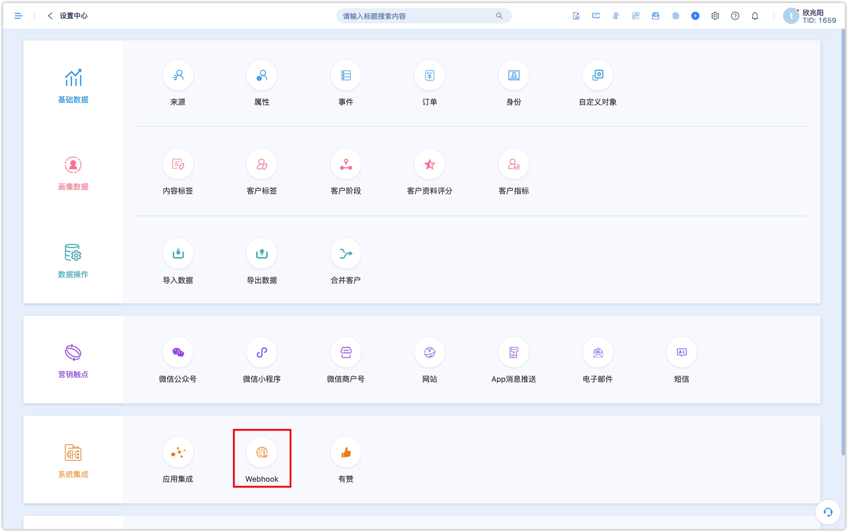Open the 属性 (attributes) icon
848x532 pixels.
[262, 75]
